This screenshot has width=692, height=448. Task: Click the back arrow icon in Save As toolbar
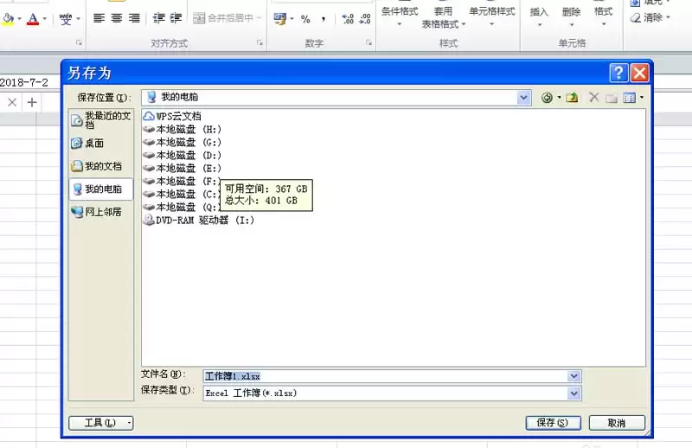coord(547,98)
